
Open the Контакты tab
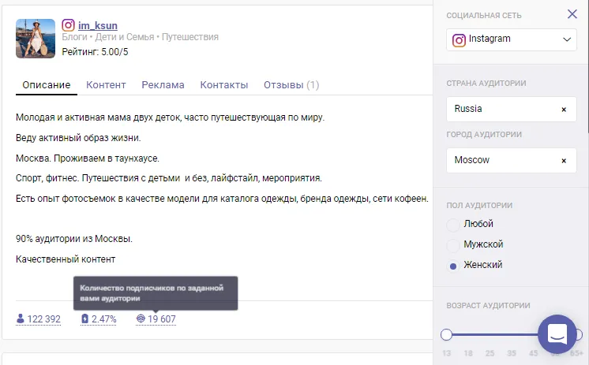(x=224, y=85)
